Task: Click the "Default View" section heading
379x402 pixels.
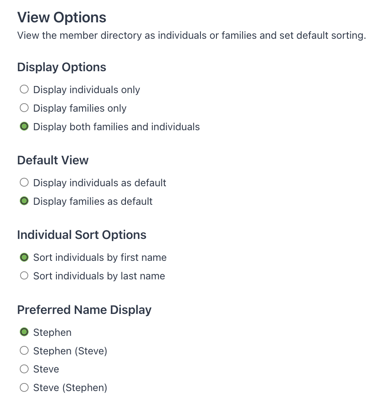Action: pos(53,160)
